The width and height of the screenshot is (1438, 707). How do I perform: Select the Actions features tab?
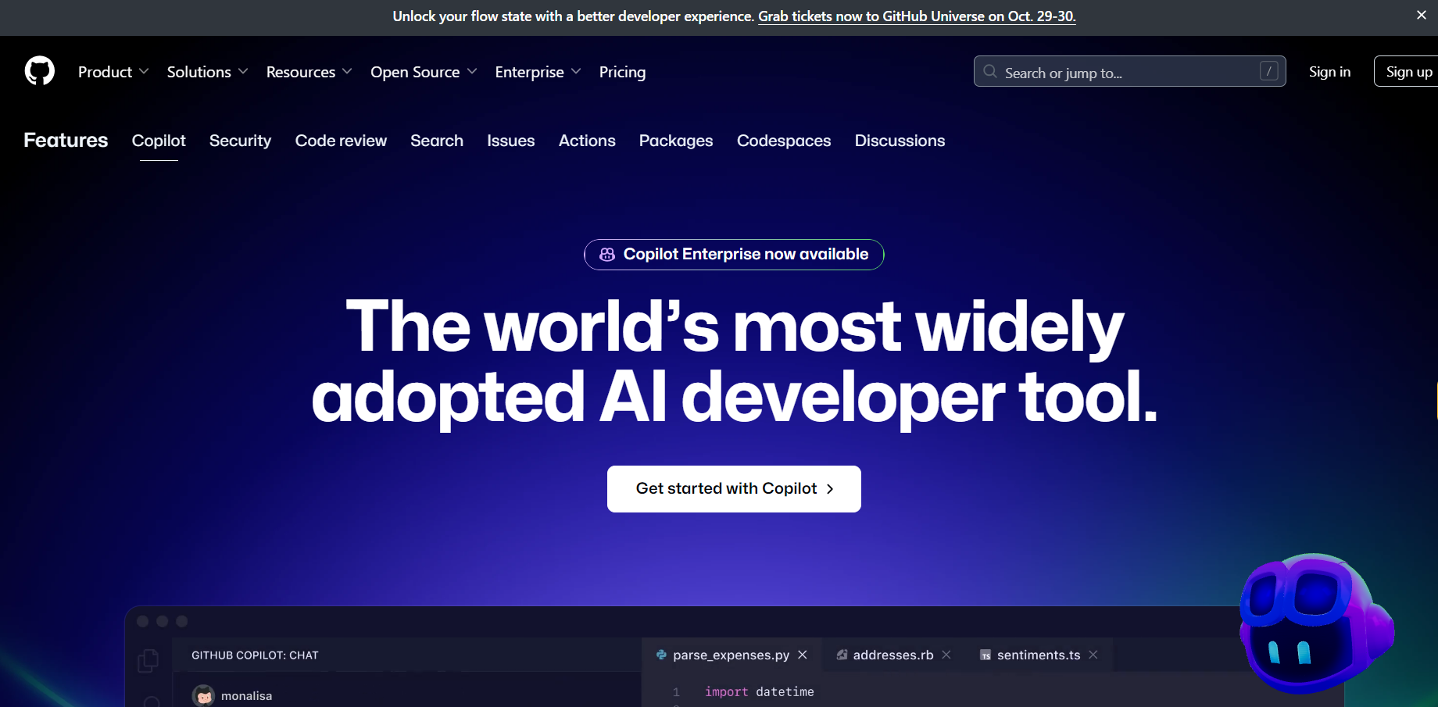tap(587, 141)
